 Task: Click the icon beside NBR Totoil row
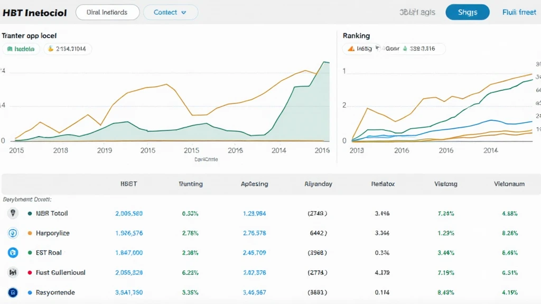13,213
